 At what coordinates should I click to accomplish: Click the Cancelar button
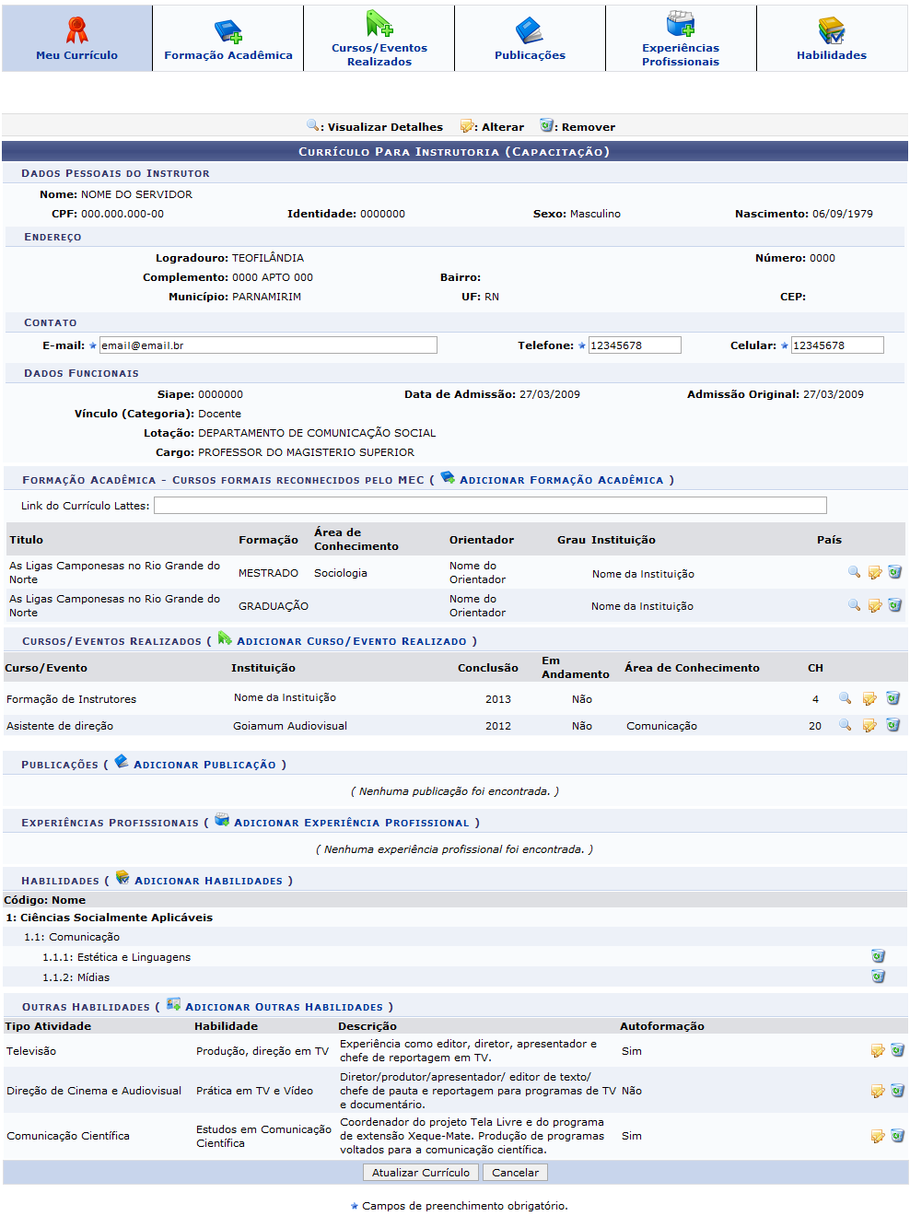click(x=515, y=1172)
